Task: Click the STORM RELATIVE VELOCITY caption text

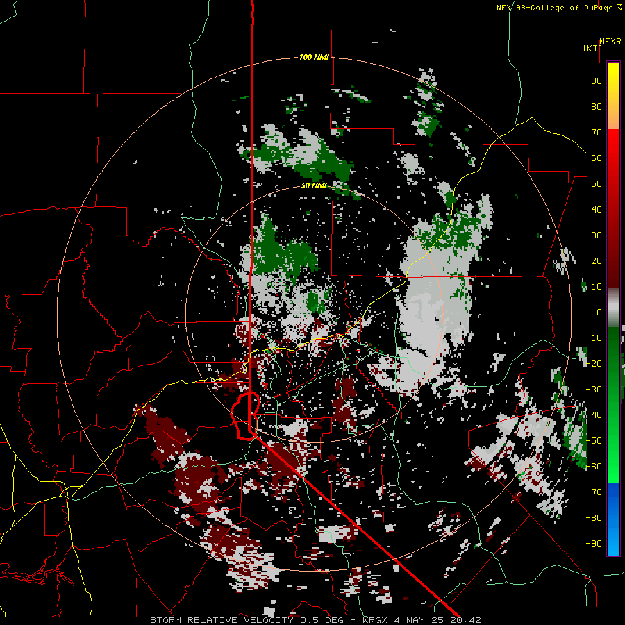Action: (222, 620)
